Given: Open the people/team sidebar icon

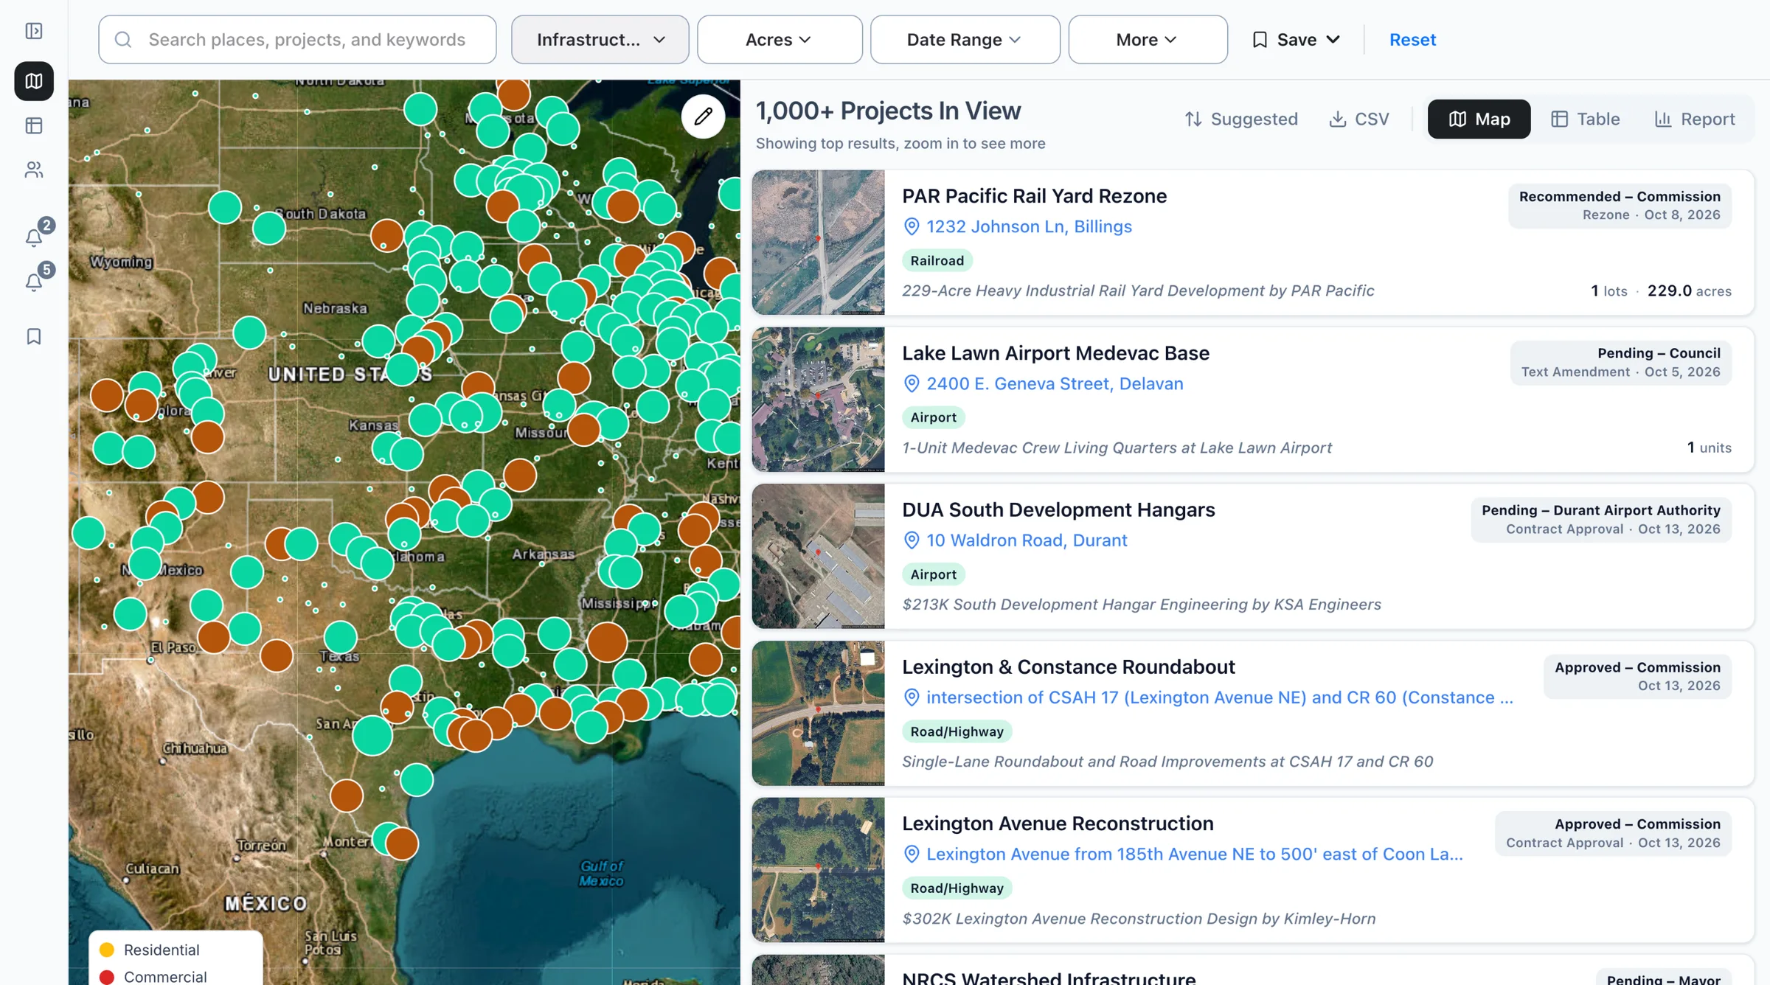Looking at the screenshot, I should [x=34, y=170].
